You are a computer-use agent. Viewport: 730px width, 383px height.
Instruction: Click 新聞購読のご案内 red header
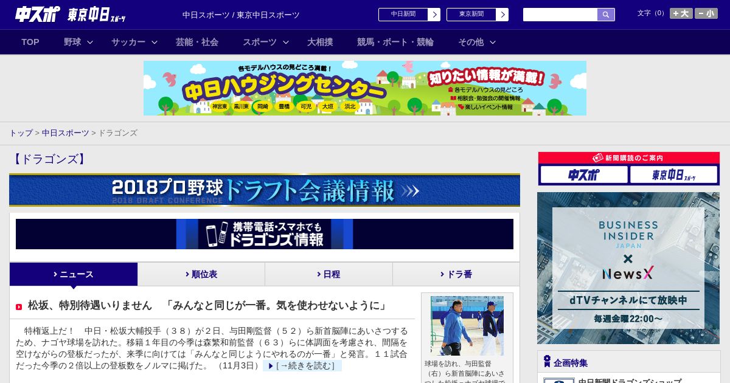point(629,158)
